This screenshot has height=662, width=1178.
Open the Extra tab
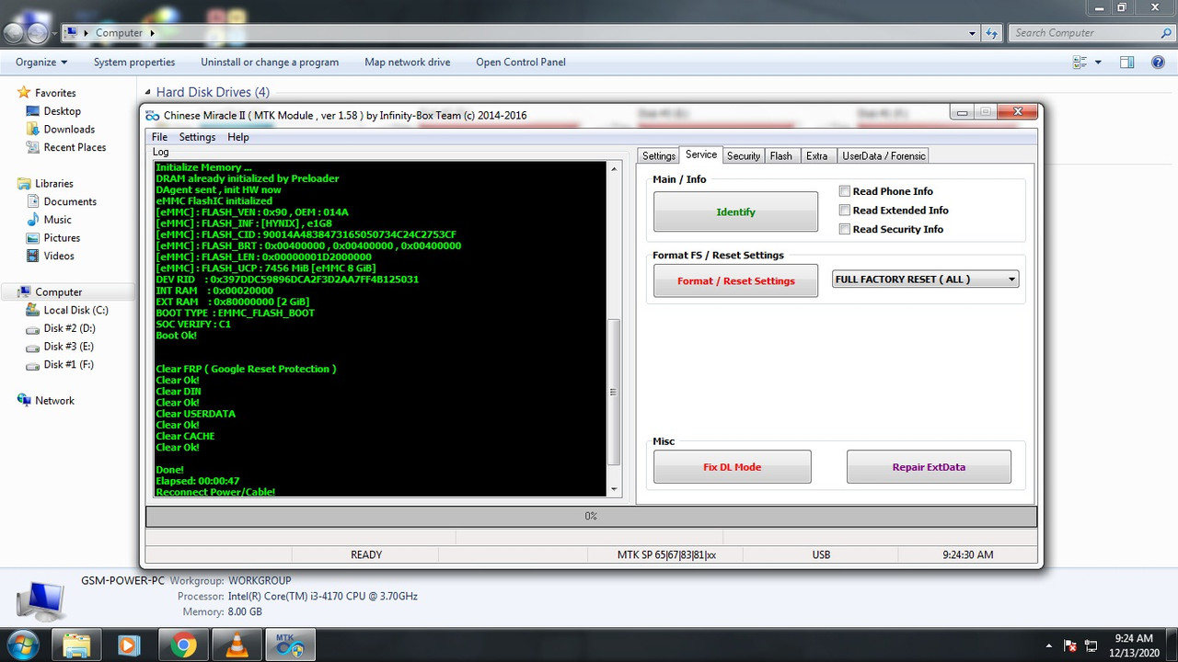pyautogui.click(x=817, y=156)
